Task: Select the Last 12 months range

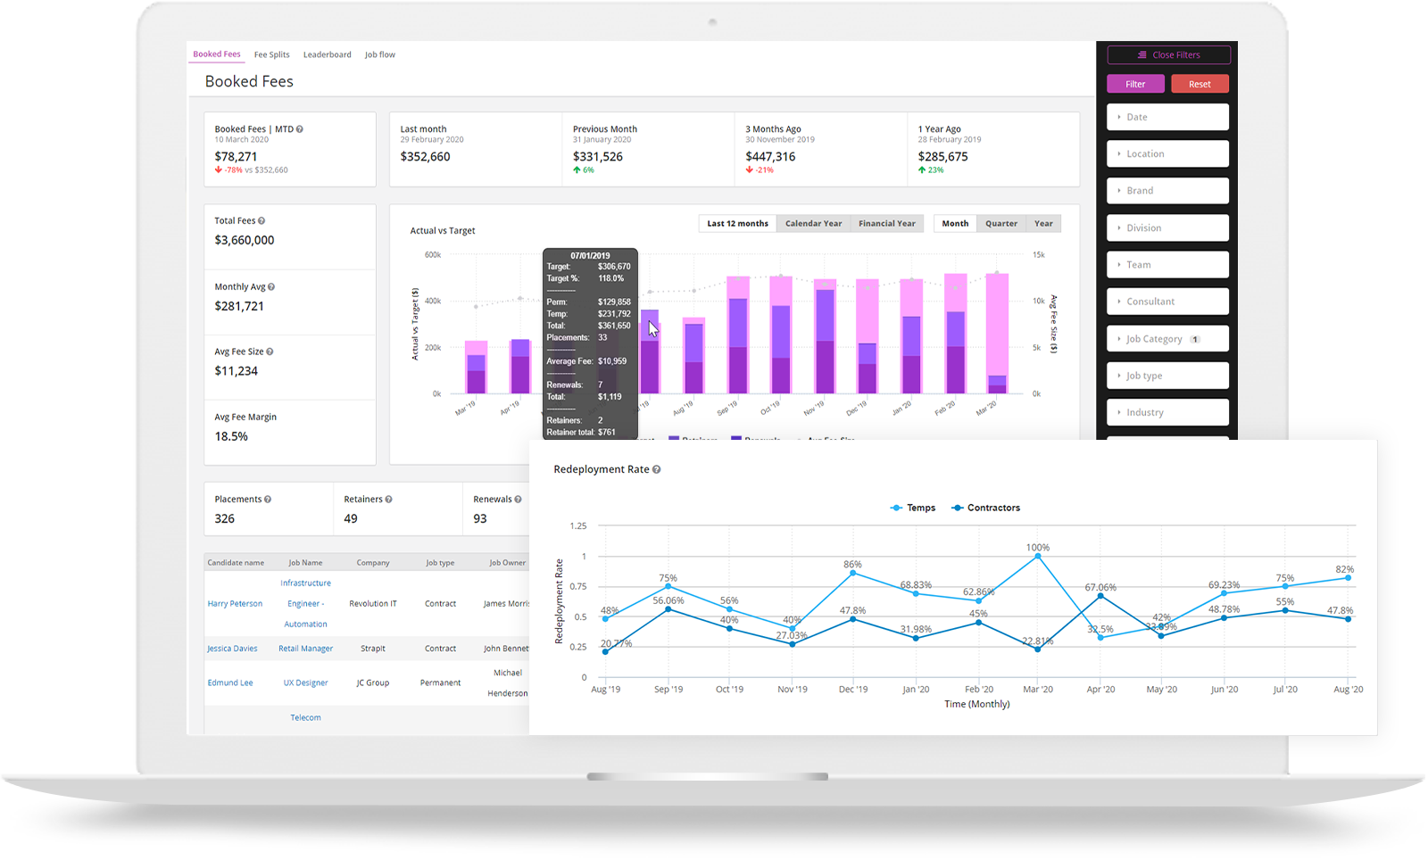Action: tap(737, 224)
